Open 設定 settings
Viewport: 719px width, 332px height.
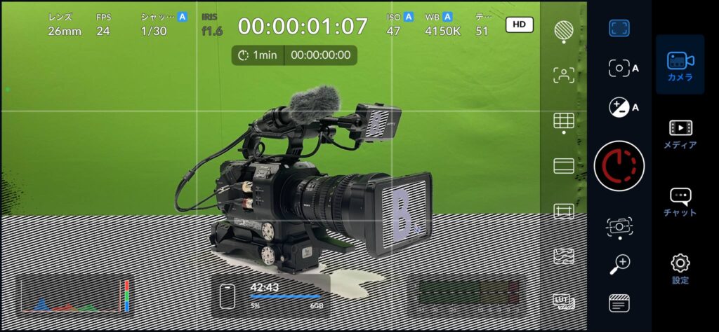point(680,270)
